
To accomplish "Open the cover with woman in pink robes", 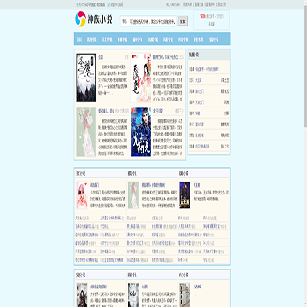I will click(141, 78).
